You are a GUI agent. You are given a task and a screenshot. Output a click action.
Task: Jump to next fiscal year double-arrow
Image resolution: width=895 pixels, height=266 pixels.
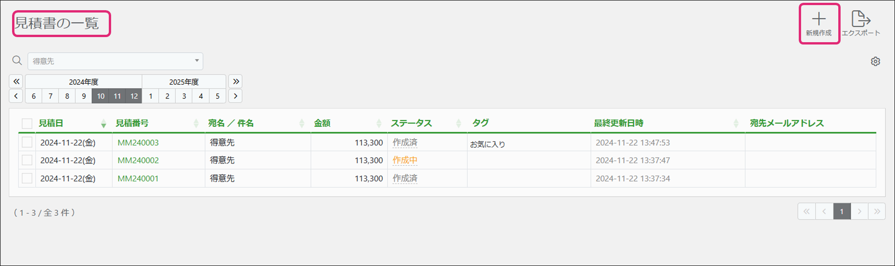[236, 82]
